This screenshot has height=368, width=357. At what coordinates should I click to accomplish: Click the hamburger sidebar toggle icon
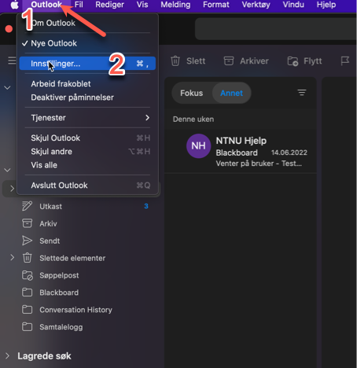point(12,61)
